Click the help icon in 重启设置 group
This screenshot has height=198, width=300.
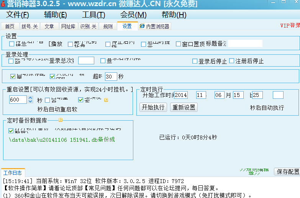[x=106, y=100]
